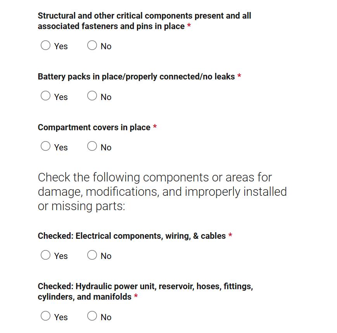
Task: Click the battery packs question text
Action: click(x=136, y=77)
